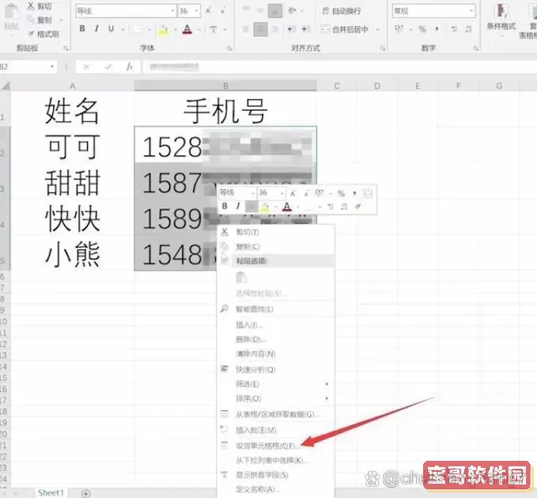This screenshot has width=537, height=498.
Task: Click the mini toolbar Merge cells icon
Action: coord(368,193)
